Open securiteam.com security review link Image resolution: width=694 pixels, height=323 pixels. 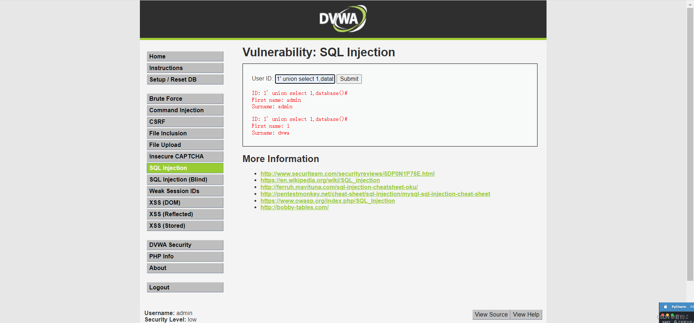tap(347, 174)
